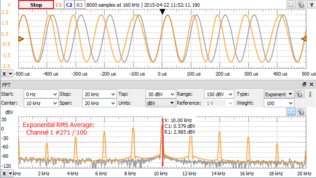The height and width of the screenshot is (178, 316).
Task: Click the 'Exponential RMS Average:' label
Action: pos(58,125)
